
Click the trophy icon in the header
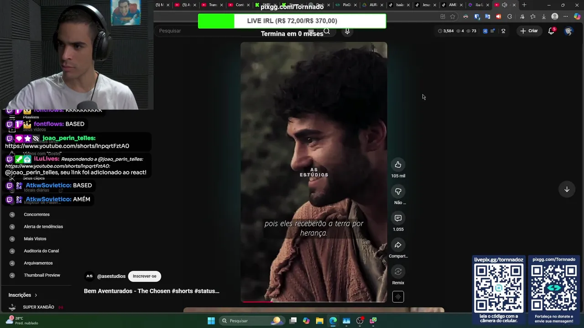coord(503,31)
